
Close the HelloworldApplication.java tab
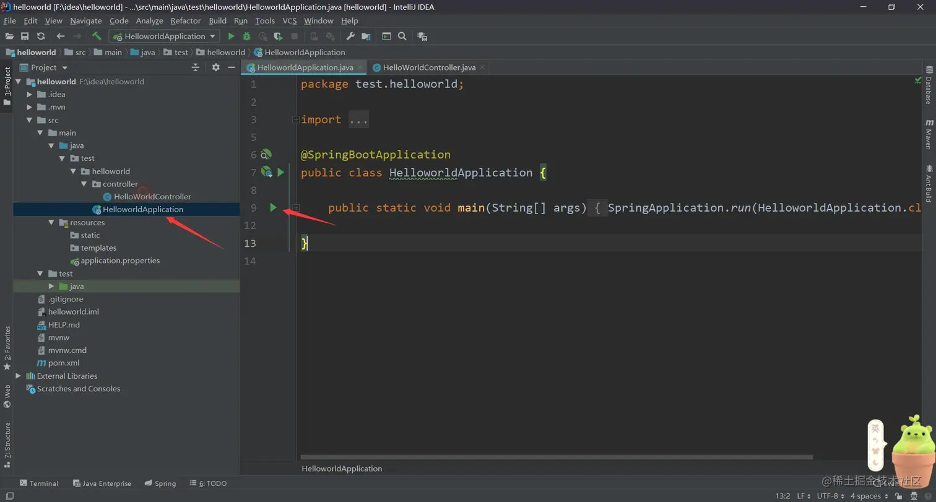[x=360, y=67]
